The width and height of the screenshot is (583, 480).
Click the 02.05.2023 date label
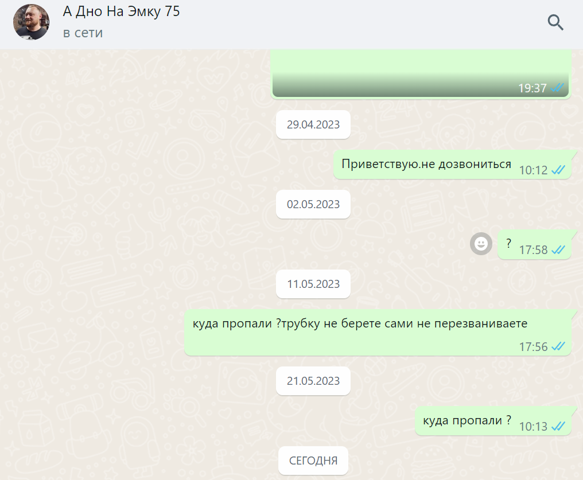pyautogui.click(x=313, y=204)
